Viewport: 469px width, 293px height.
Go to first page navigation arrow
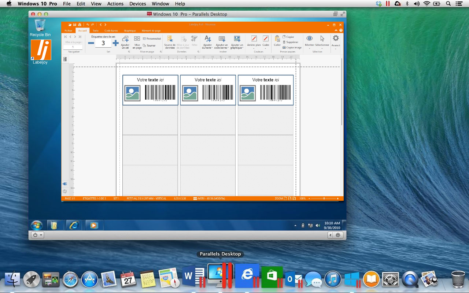(66, 37)
